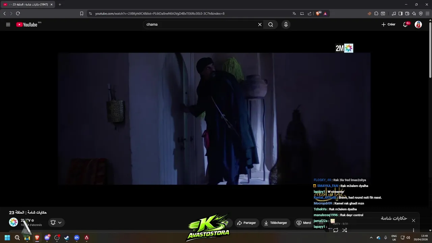Image resolution: width=432 pixels, height=243 pixels.
Task: Show hidden system tray icons
Action: [x=371, y=238]
